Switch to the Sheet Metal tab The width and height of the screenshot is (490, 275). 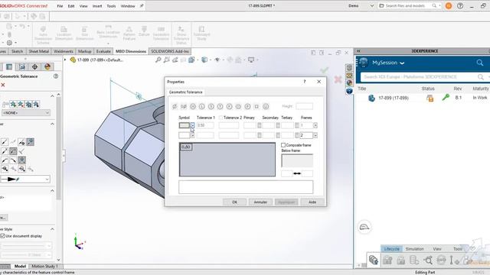click(x=39, y=51)
